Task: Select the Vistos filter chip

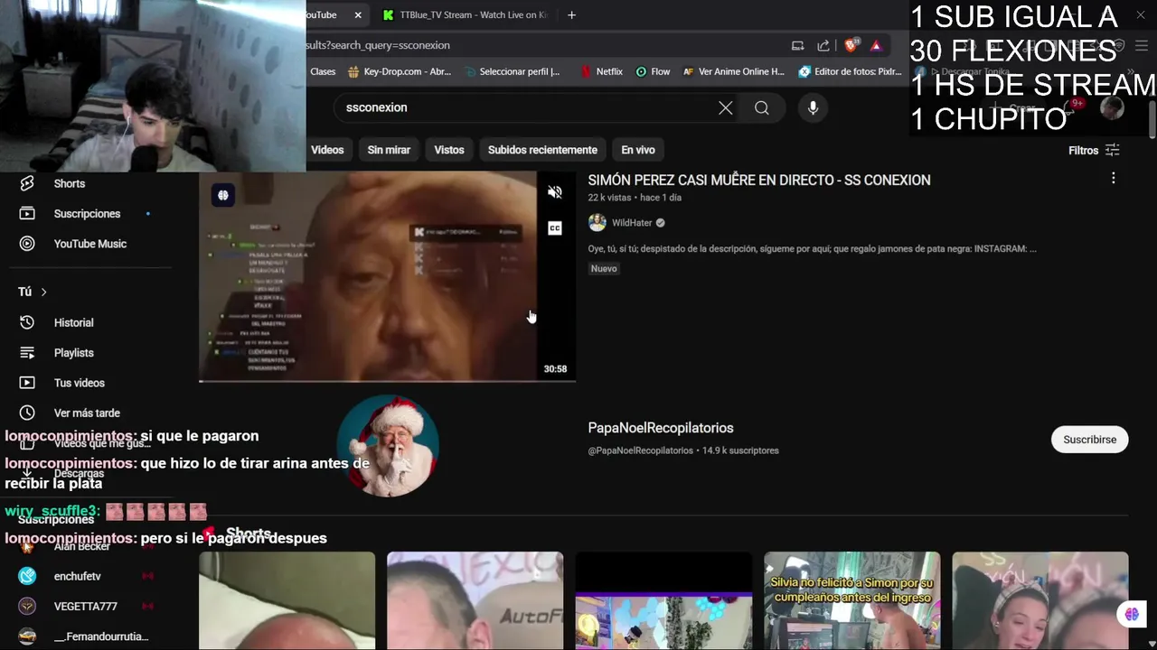Action: tap(449, 150)
